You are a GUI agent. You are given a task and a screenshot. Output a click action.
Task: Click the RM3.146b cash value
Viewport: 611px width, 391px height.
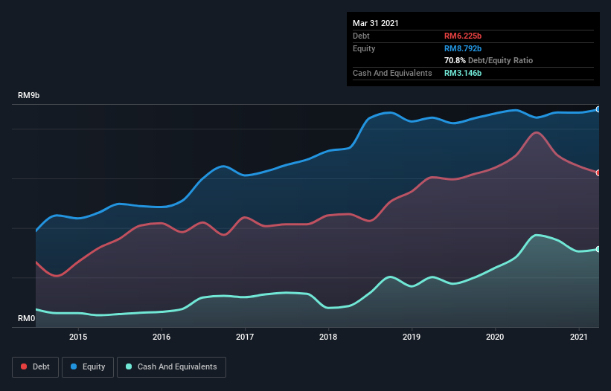(463, 73)
